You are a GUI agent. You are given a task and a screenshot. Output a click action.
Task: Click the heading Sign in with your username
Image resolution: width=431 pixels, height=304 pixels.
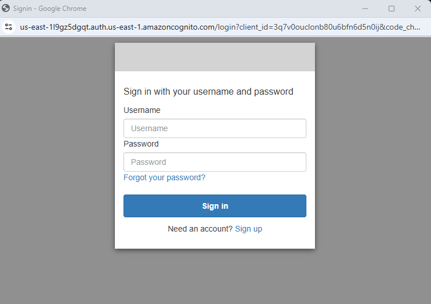pos(208,92)
